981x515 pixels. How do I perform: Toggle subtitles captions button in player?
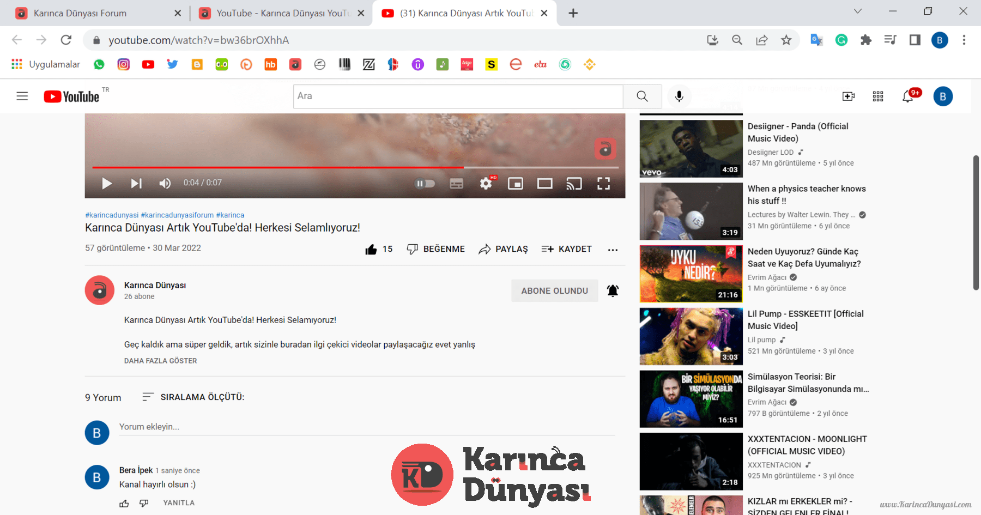[x=456, y=184]
